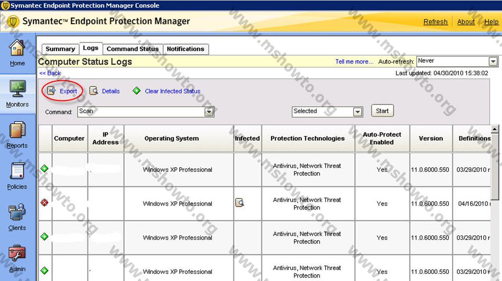The width and height of the screenshot is (502, 281).
Task: Click the Export icon
Action: coord(51,91)
